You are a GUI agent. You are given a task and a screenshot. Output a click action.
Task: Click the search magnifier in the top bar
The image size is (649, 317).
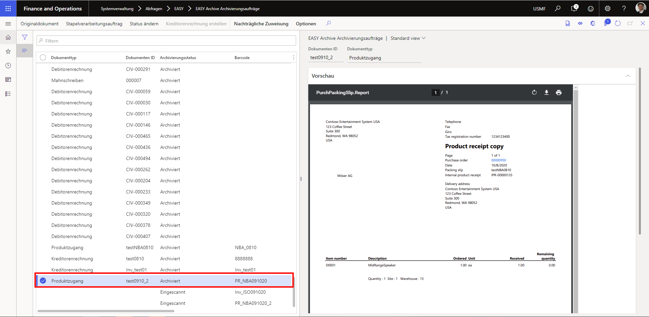pos(558,8)
